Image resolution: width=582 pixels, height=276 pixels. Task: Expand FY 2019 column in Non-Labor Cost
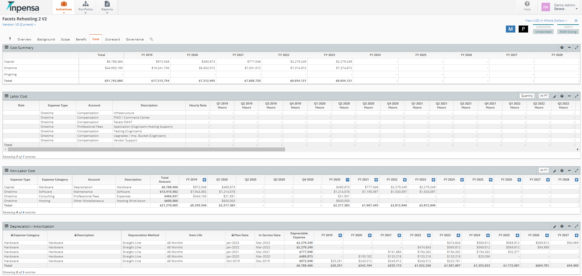(204, 180)
